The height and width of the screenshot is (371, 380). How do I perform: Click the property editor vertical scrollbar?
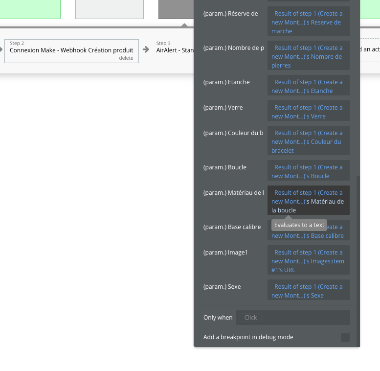pyautogui.click(x=358, y=261)
